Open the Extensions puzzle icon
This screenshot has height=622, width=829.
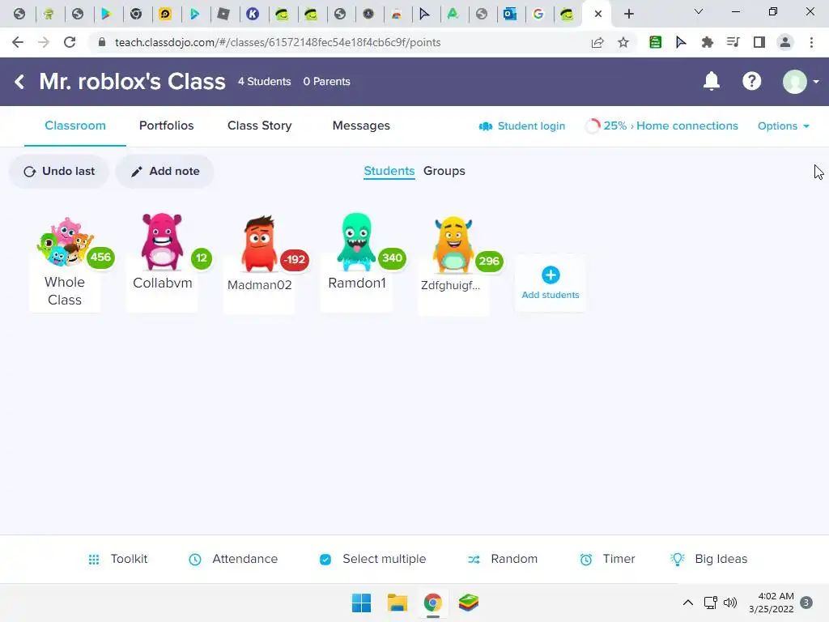click(707, 42)
